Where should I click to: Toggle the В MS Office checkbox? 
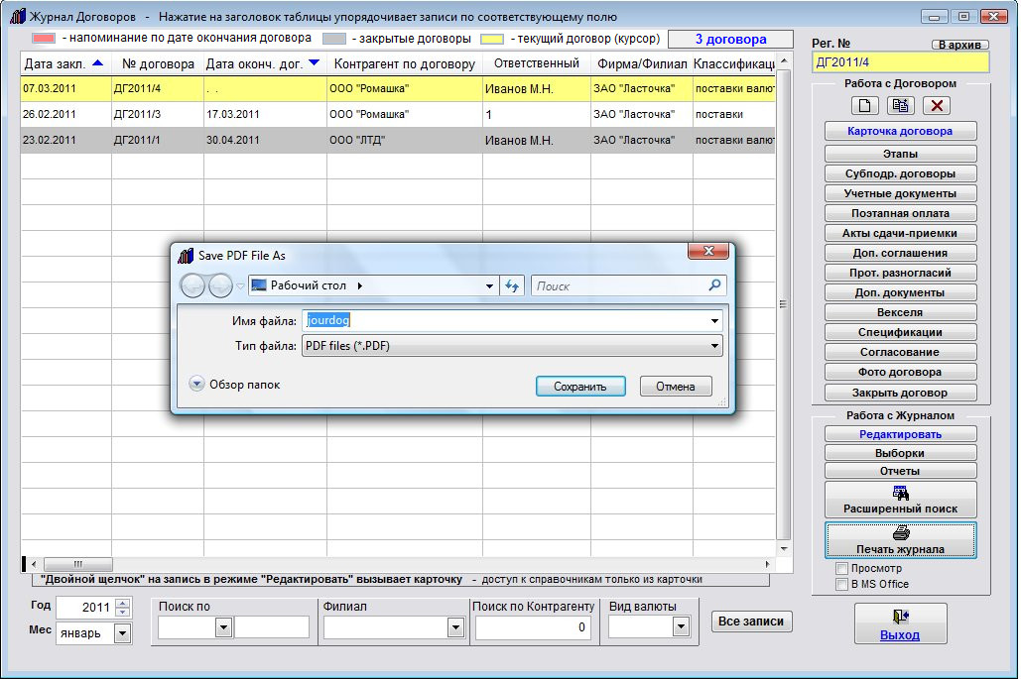[841, 584]
